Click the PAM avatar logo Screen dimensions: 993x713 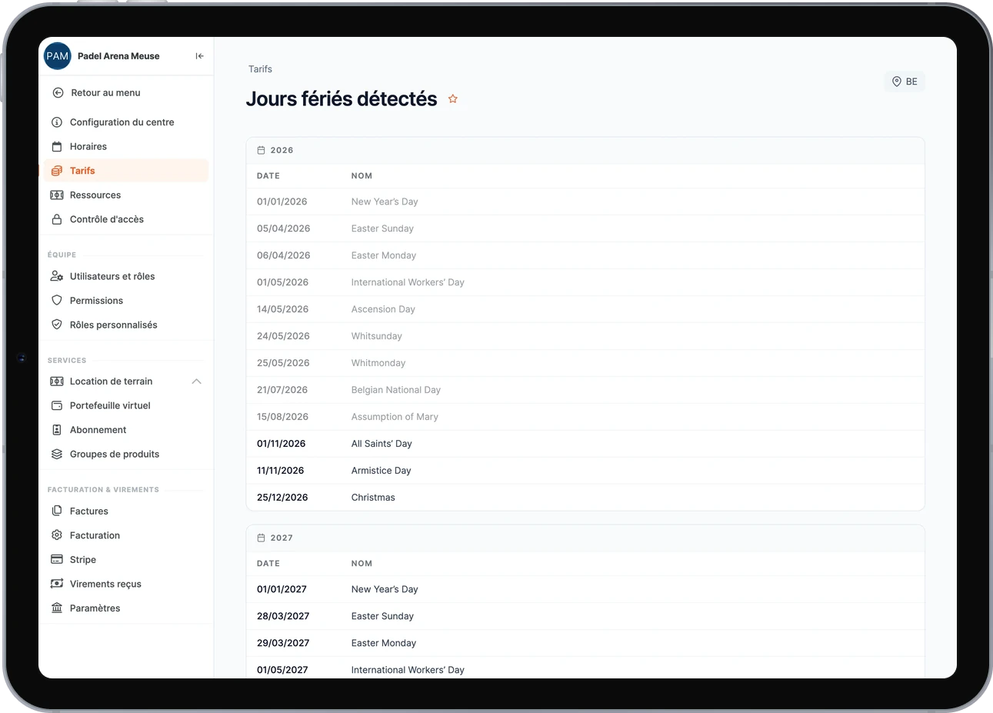click(x=58, y=56)
